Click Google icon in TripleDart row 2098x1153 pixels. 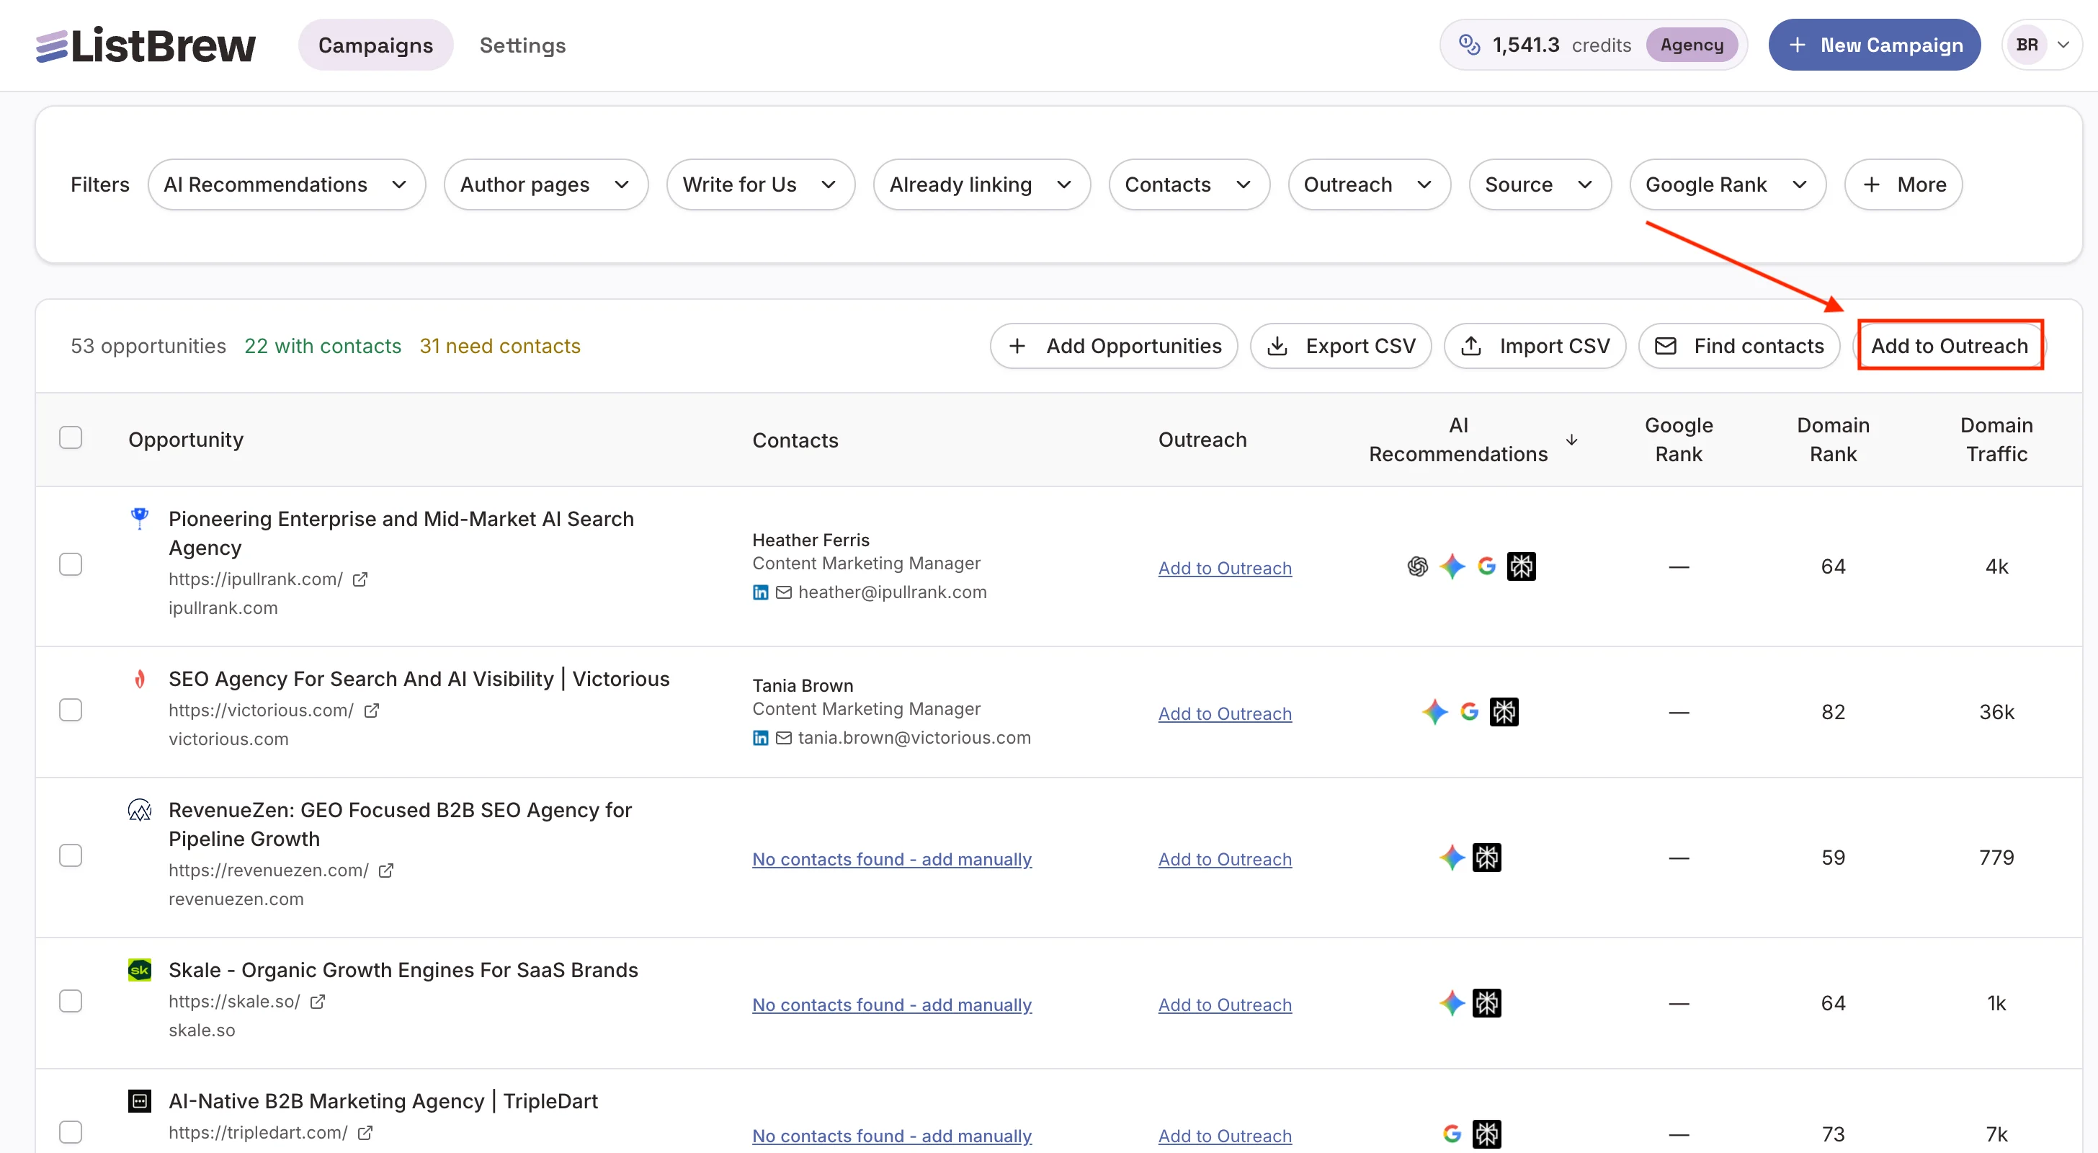[x=1451, y=1134]
